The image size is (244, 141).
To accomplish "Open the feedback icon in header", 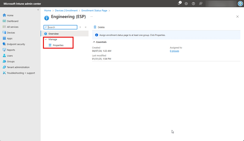I will [200, 3].
